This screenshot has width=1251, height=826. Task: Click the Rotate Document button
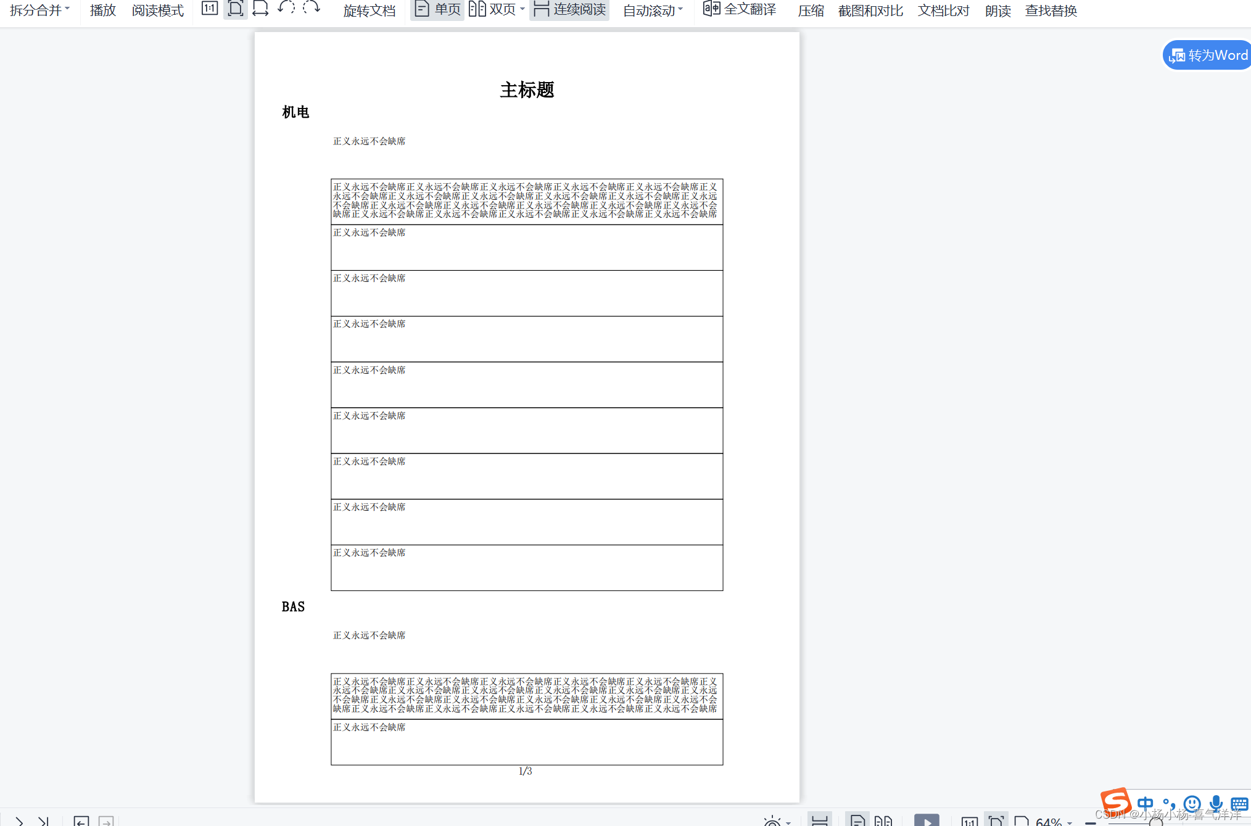369,10
